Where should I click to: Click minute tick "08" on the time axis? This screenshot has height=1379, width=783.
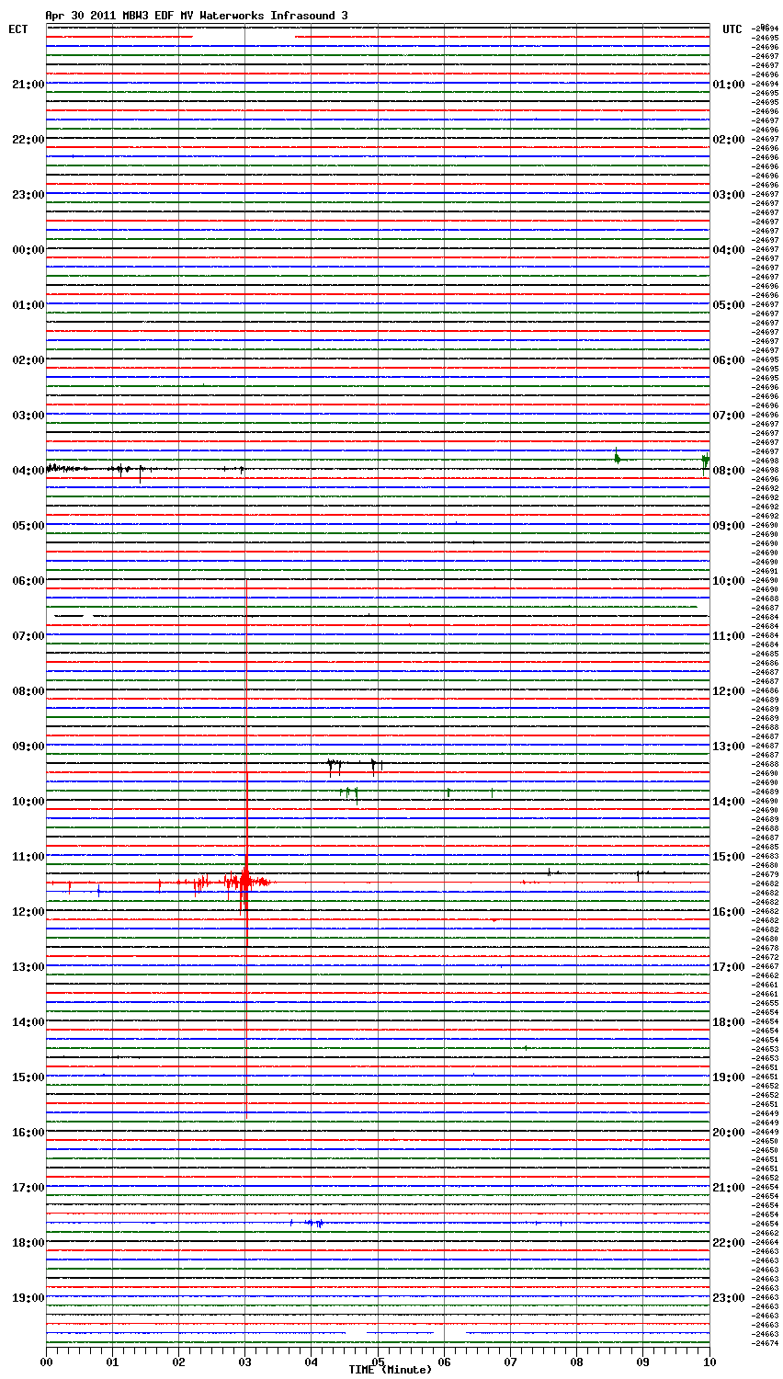pyautogui.click(x=576, y=1361)
